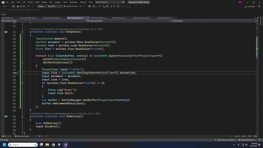
Task: Click the Open File toolbar icon
Action: click(x=18, y=7)
